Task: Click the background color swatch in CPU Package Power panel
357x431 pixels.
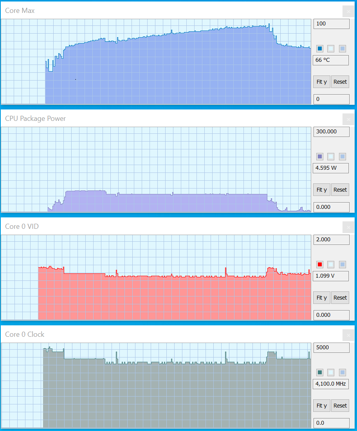Action: point(331,157)
